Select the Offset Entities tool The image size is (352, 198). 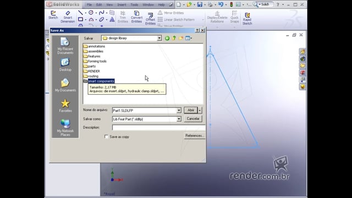tap(150, 19)
